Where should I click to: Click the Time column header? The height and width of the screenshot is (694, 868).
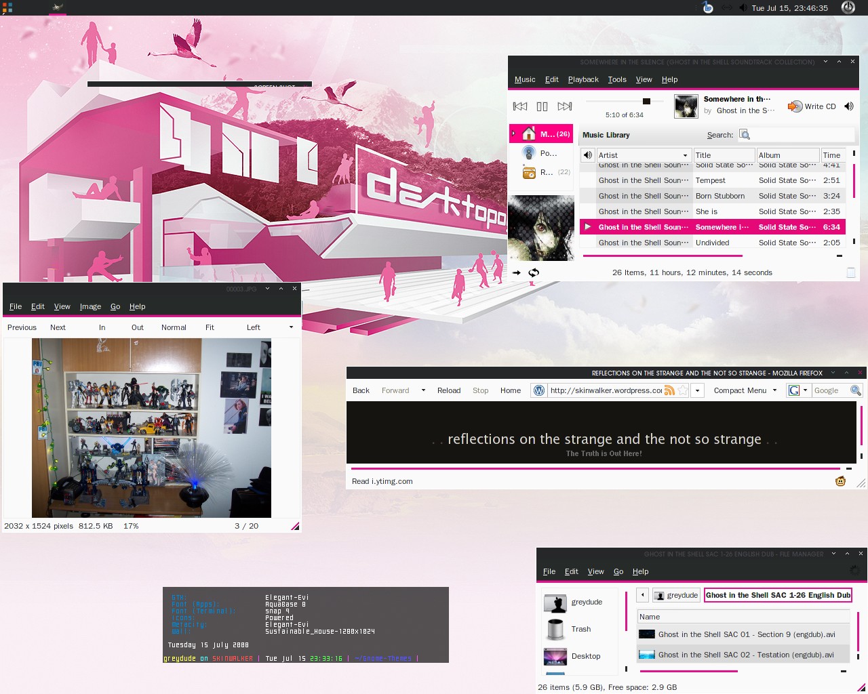point(833,155)
